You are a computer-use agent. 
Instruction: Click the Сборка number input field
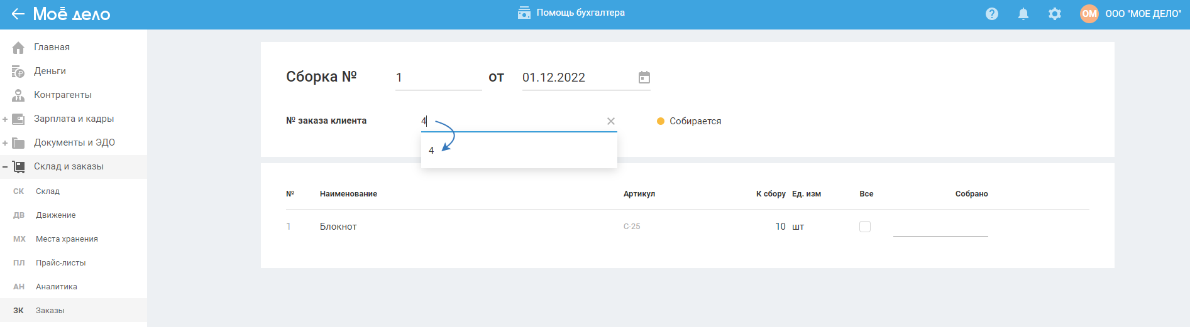[438, 78]
